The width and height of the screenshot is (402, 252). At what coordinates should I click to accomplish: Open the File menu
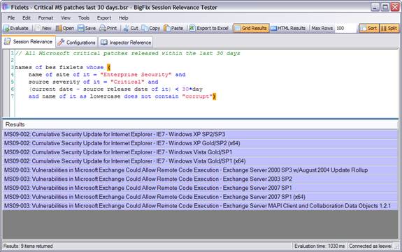click(11, 18)
